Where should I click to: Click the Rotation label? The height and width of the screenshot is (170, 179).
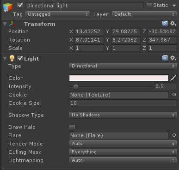19,40
